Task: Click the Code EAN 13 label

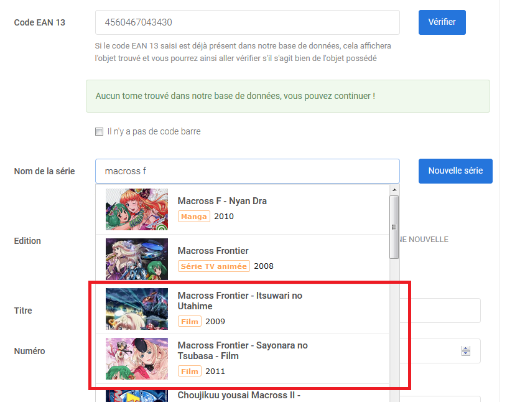Action: tap(40, 22)
